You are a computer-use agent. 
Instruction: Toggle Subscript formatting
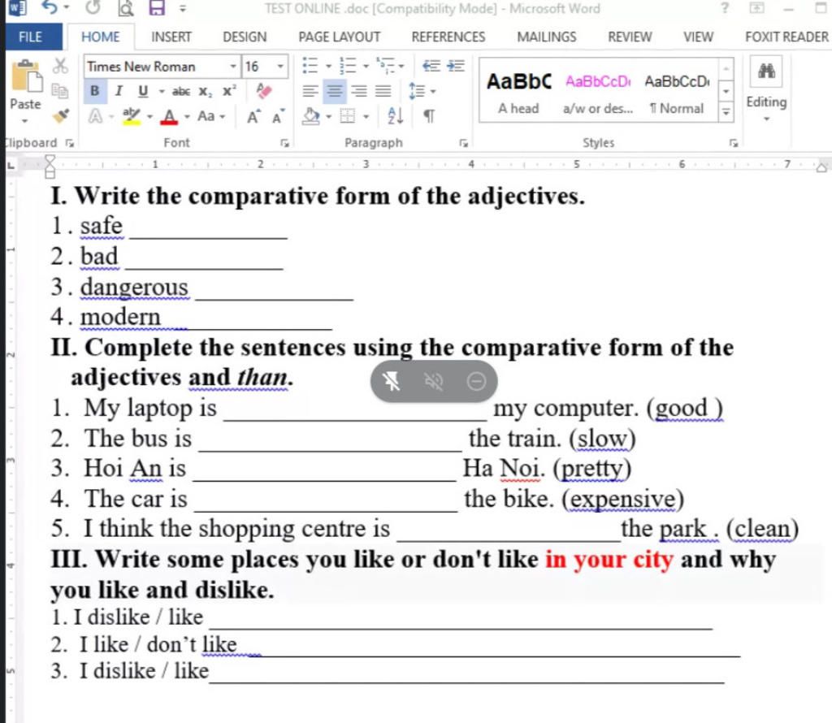point(206,92)
